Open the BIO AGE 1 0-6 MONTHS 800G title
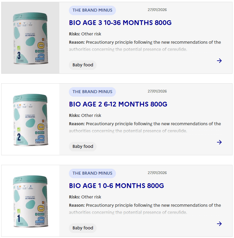The height and width of the screenshot is (238, 234). (x=117, y=186)
